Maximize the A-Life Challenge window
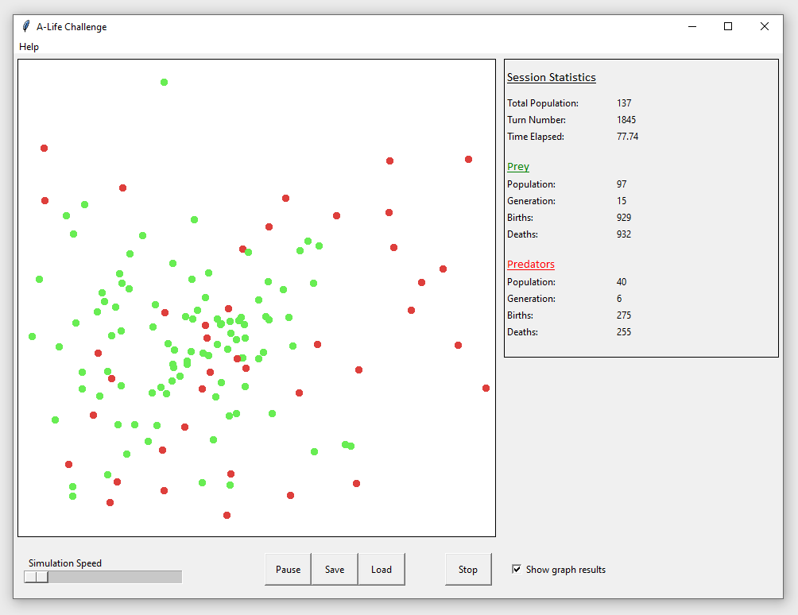The width and height of the screenshot is (798, 615). click(x=728, y=26)
